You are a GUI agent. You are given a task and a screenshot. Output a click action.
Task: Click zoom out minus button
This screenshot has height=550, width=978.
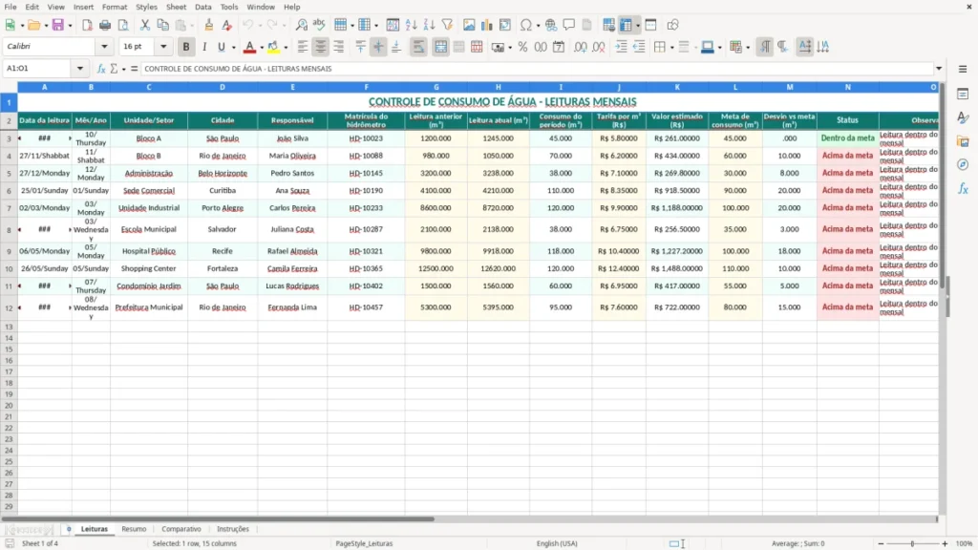click(881, 543)
